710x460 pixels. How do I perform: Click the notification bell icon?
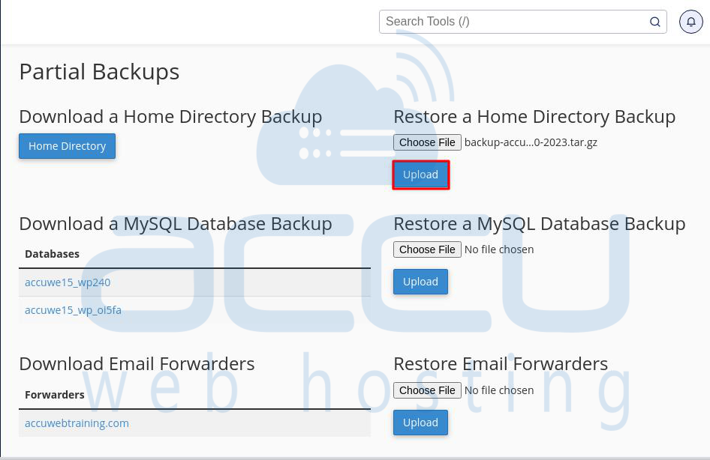(x=690, y=22)
